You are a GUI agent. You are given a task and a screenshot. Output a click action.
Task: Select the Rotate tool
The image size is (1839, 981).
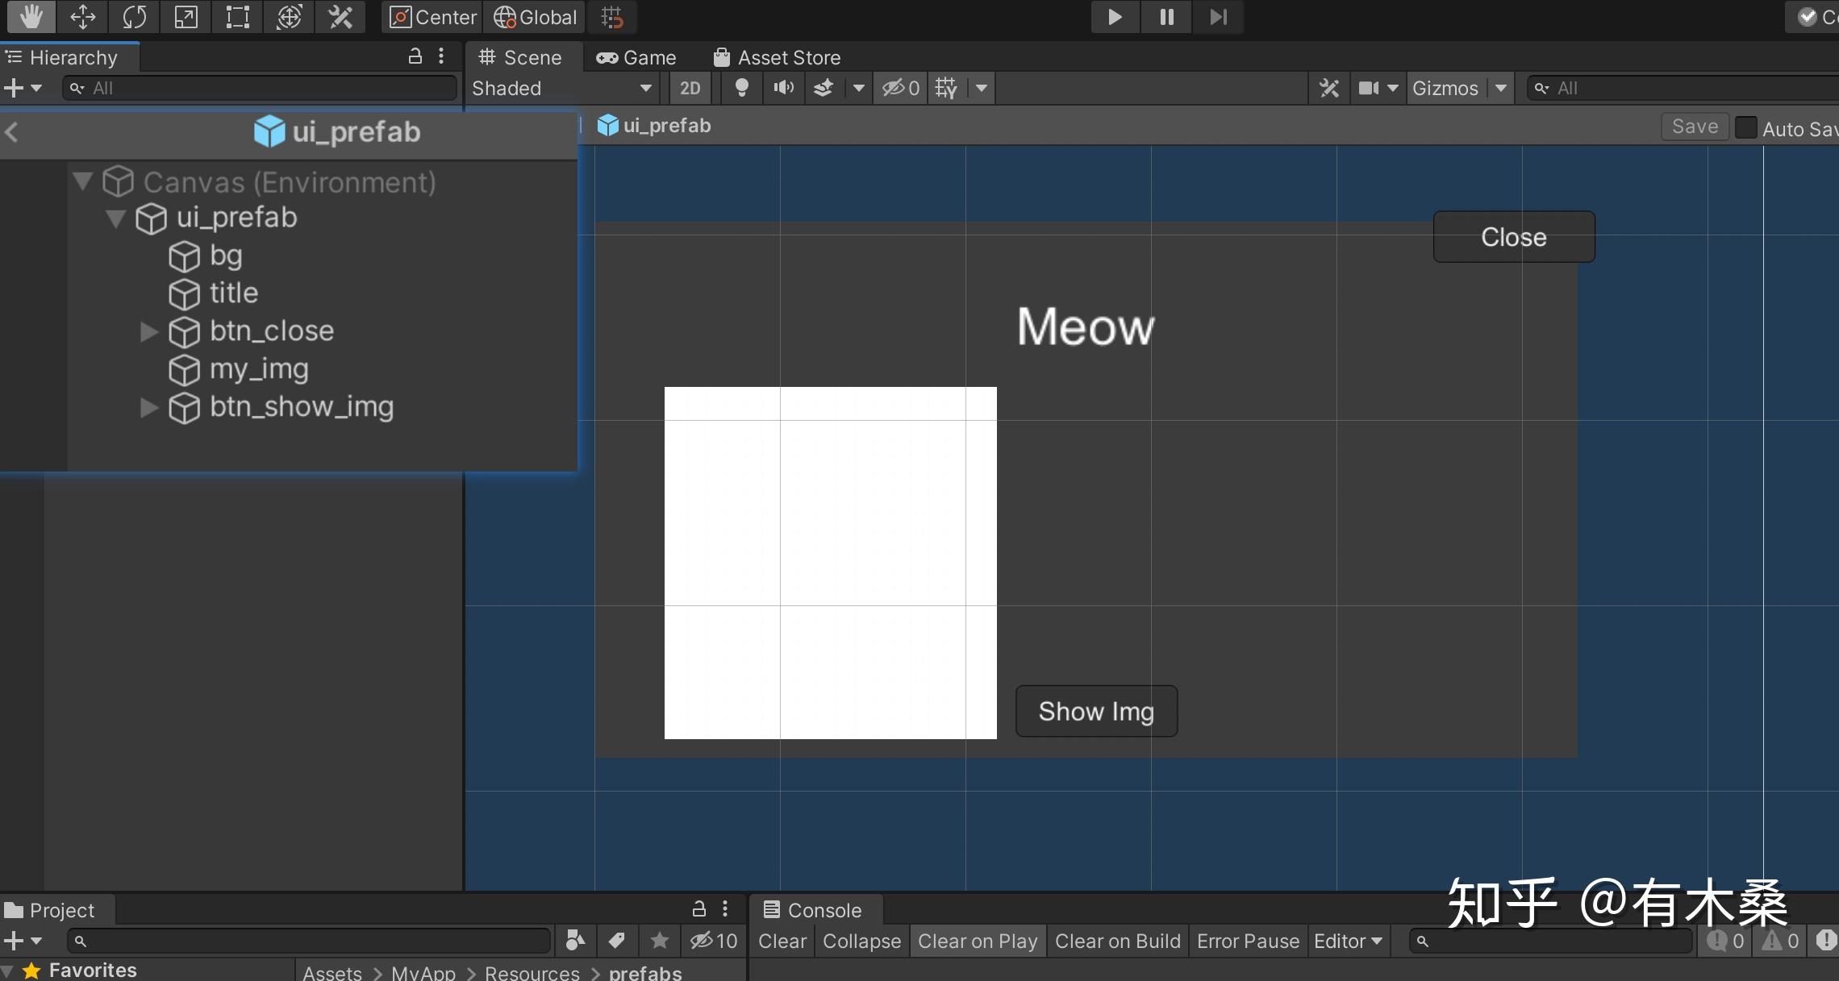click(x=134, y=17)
